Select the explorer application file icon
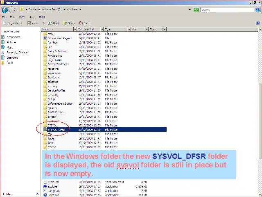 (x=45, y=186)
